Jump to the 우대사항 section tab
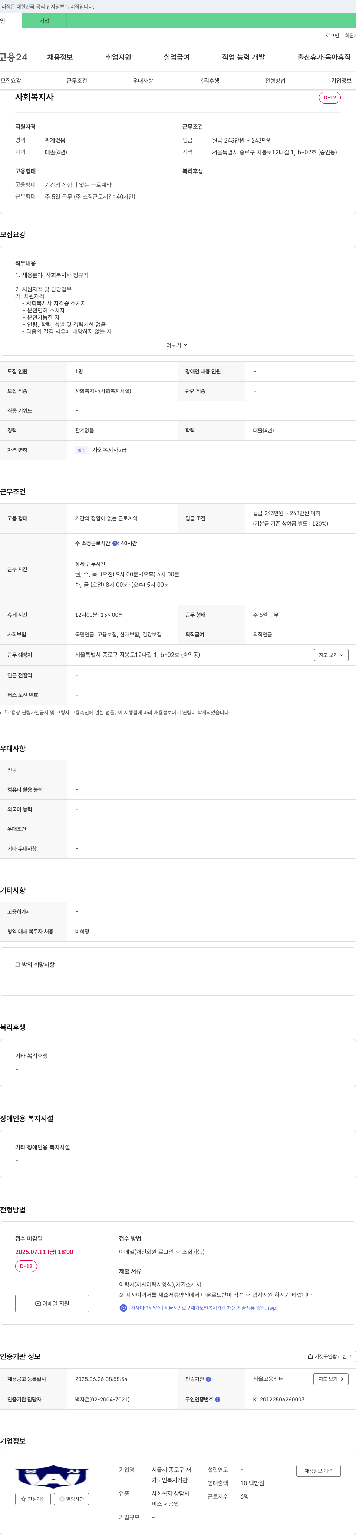Image resolution: width=356 pixels, height=1535 pixels. [143, 81]
